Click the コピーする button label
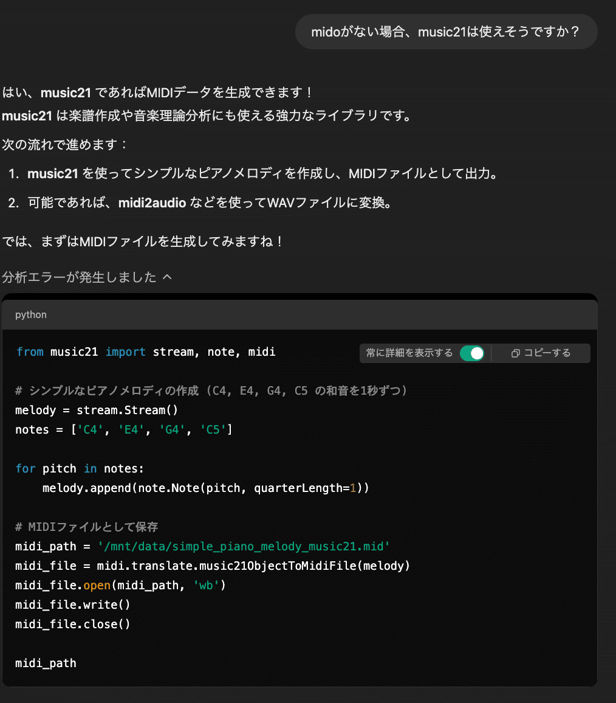The width and height of the screenshot is (616, 703). tap(547, 353)
